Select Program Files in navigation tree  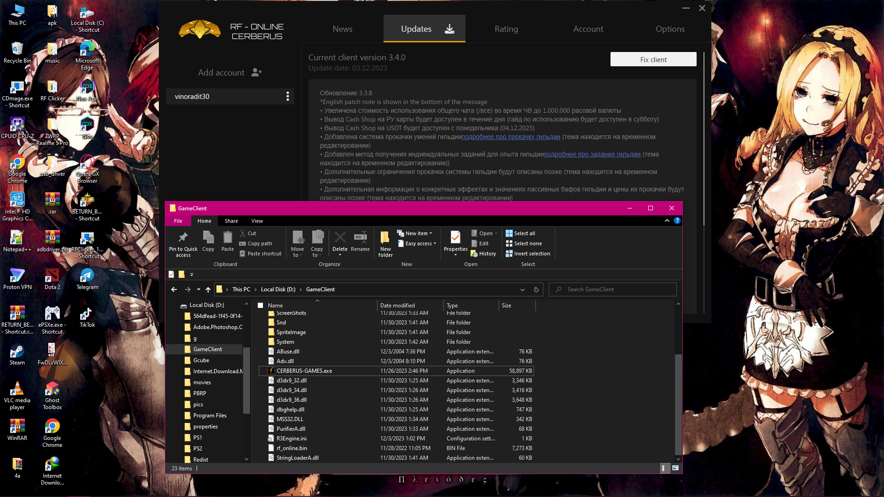(209, 416)
